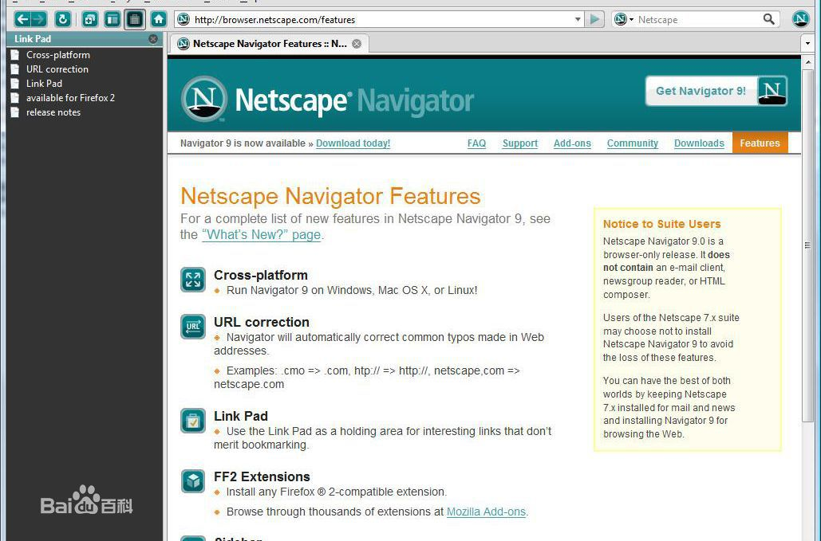Open the Support navigation link
This screenshot has height=541, width=821.
coord(520,143)
